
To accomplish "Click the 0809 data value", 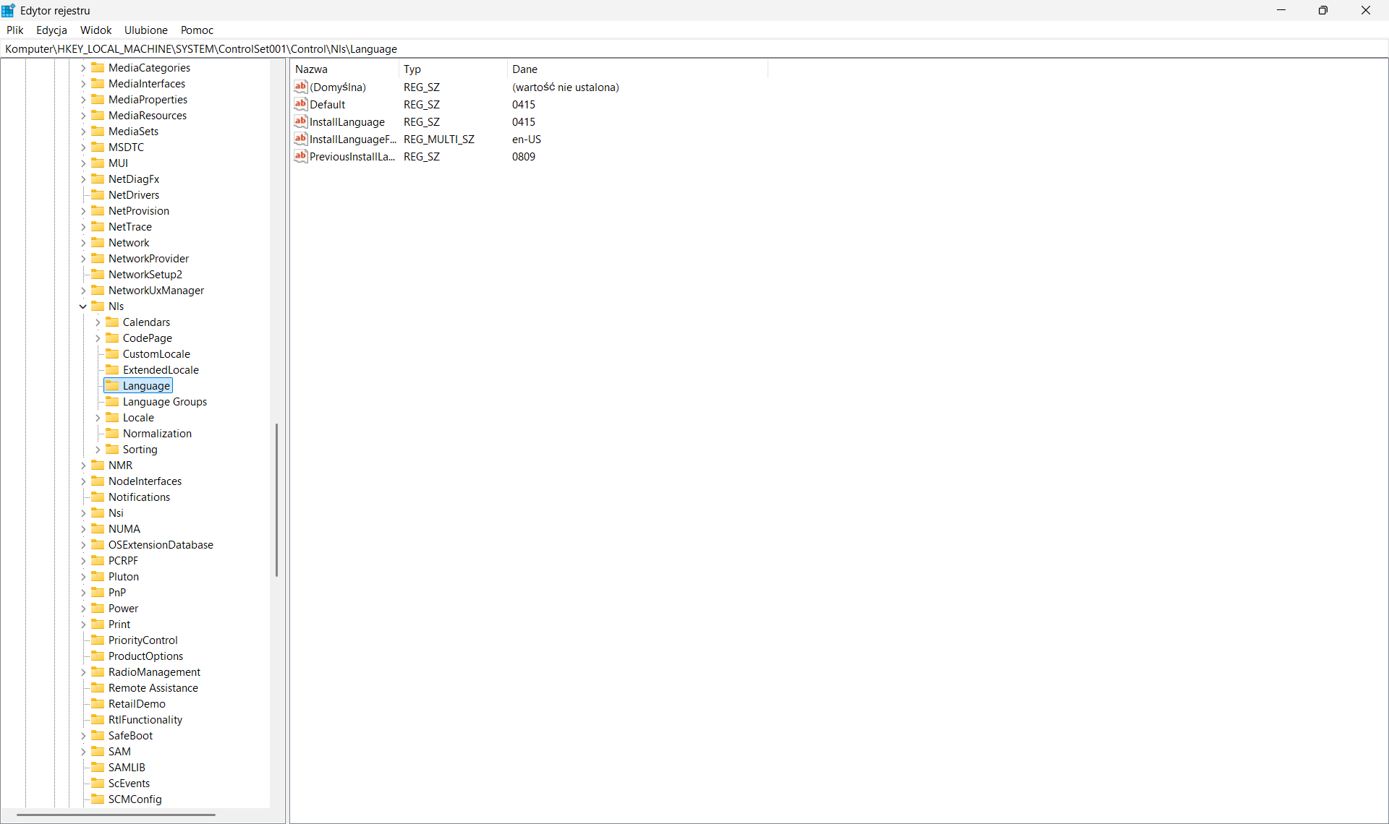I will click(x=524, y=156).
